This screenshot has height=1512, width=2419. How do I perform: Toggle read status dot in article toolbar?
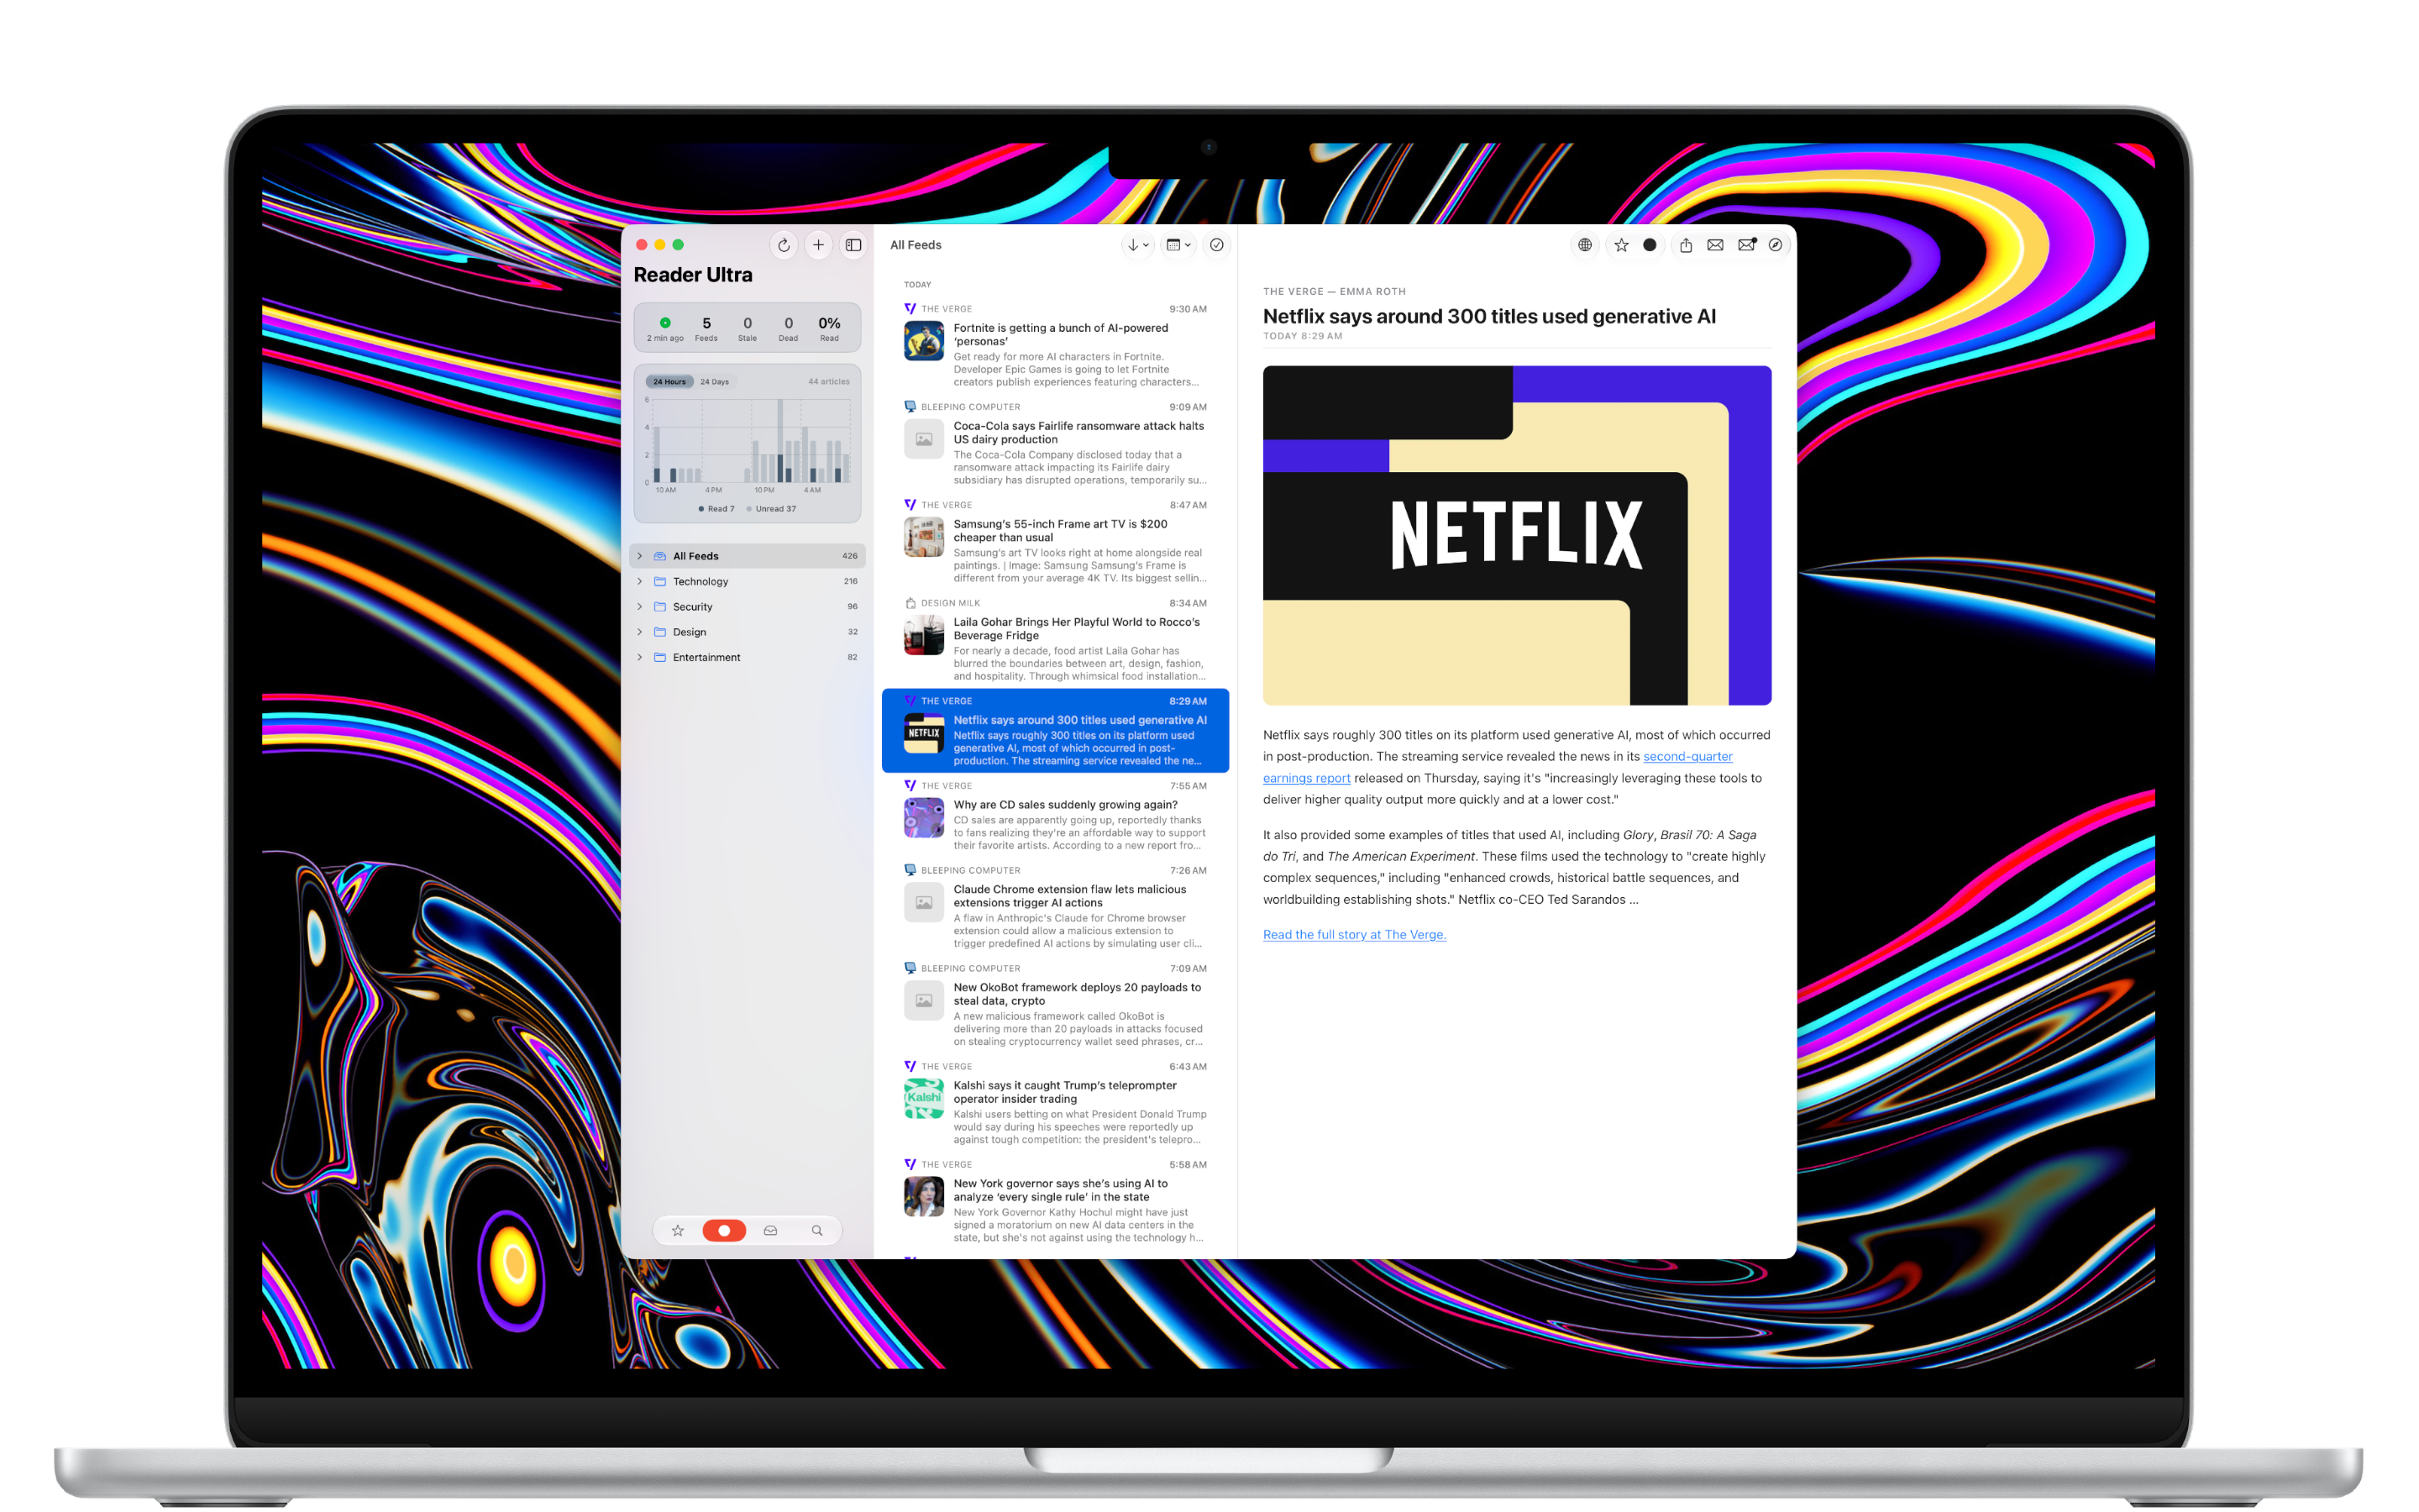pos(1650,245)
